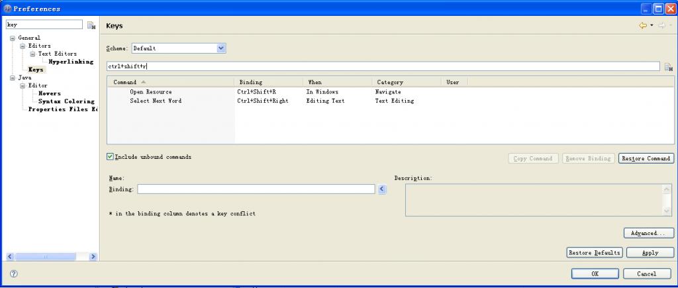This screenshot has height=288, width=678.
Task: Confirm with the OK button
Action: 595,273
